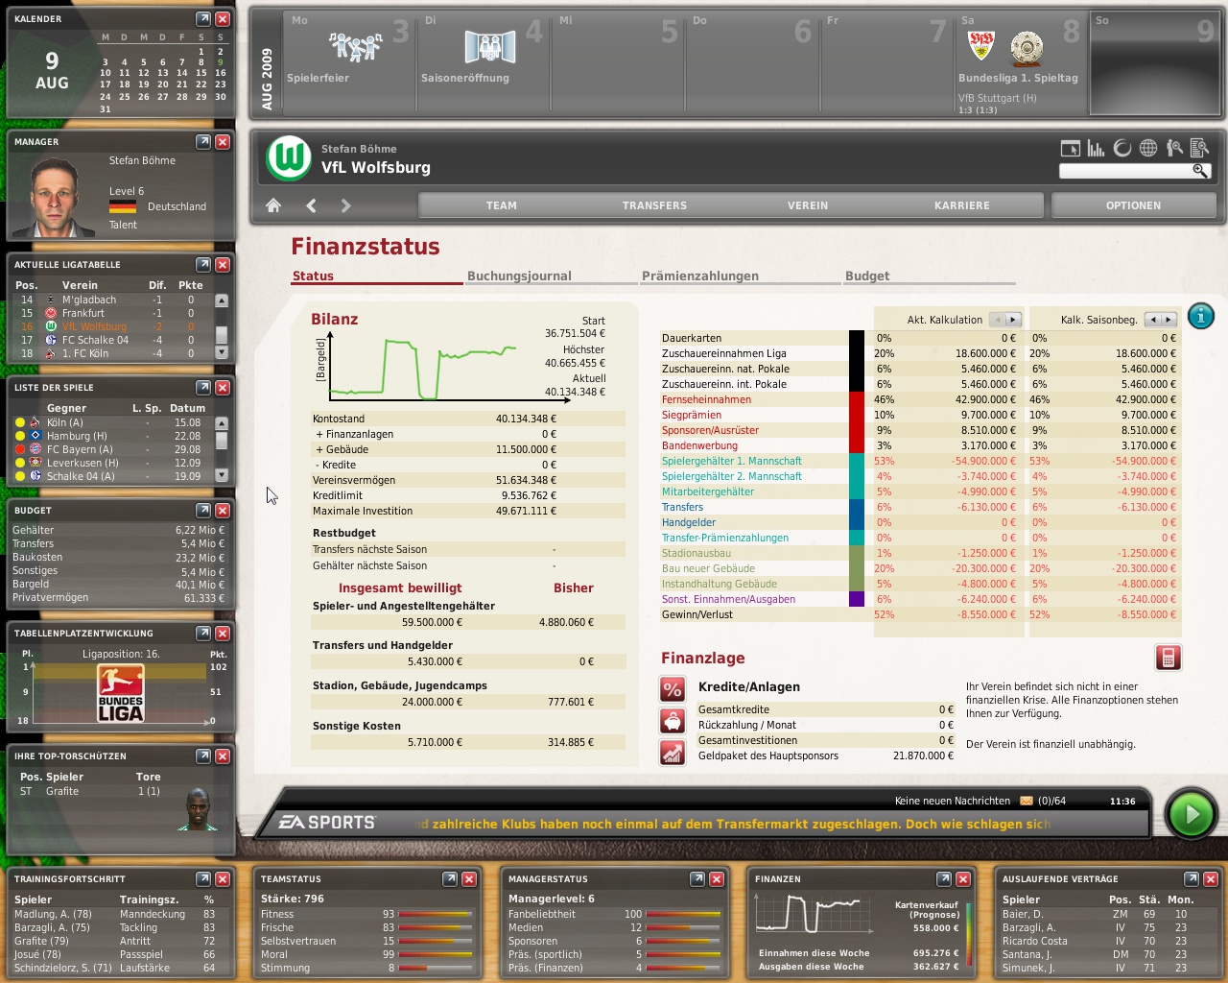Open the mail envelope news icon
1228x983 pixels.
[x=1027, y=801]
